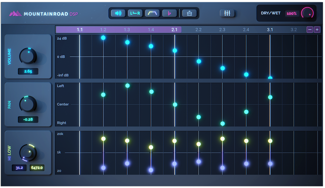
Task: Adjust the Dry/Wet knob
Action: coord(307,13)
